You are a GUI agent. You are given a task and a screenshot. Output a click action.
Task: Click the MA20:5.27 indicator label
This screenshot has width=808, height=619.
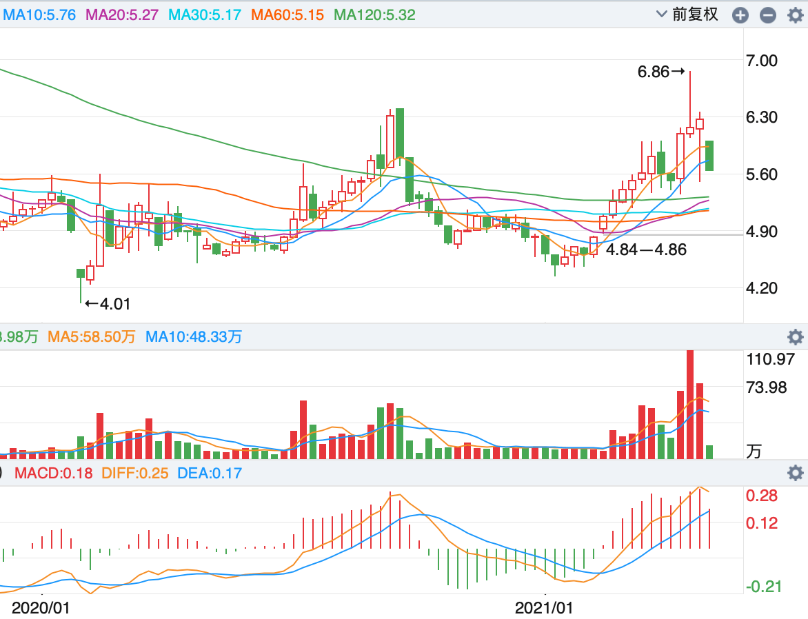coord(121,15)
